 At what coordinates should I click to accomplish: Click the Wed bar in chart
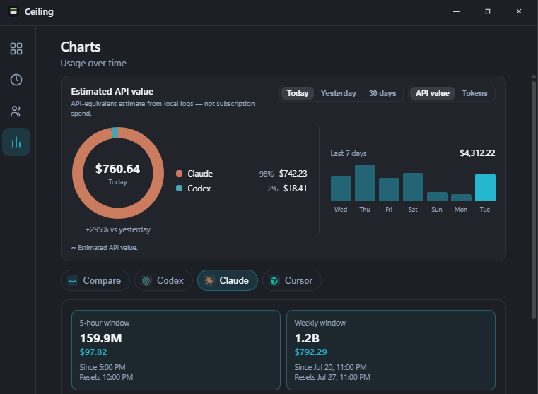pyautogui.click(x=341, y=189)
